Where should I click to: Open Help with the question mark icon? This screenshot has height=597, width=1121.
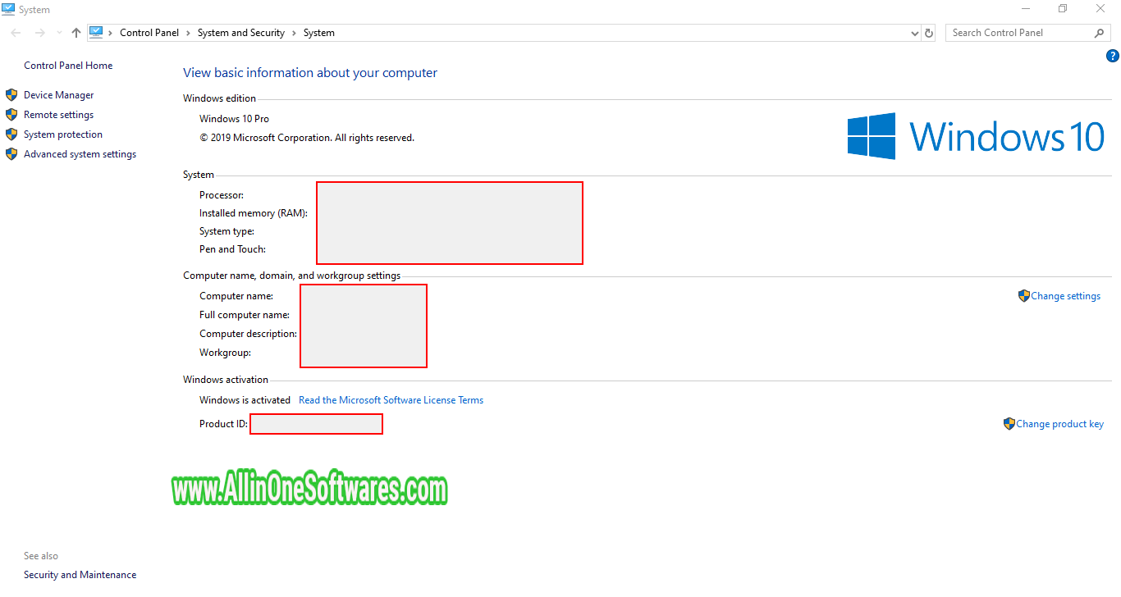point(1113,57)
